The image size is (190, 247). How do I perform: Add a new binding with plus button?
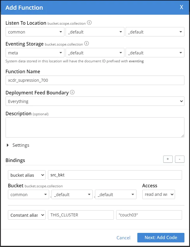[168, 159]
